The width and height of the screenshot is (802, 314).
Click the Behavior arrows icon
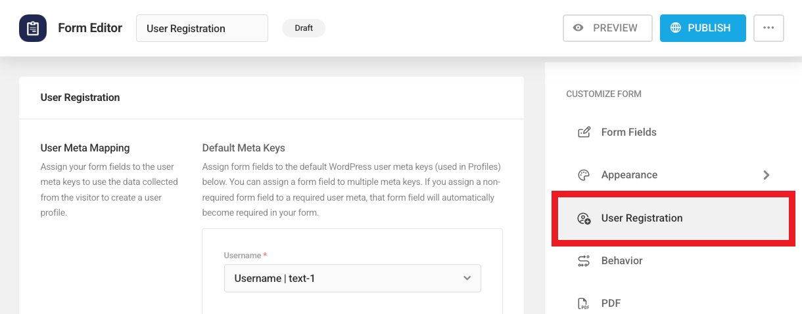coord(584,261)
